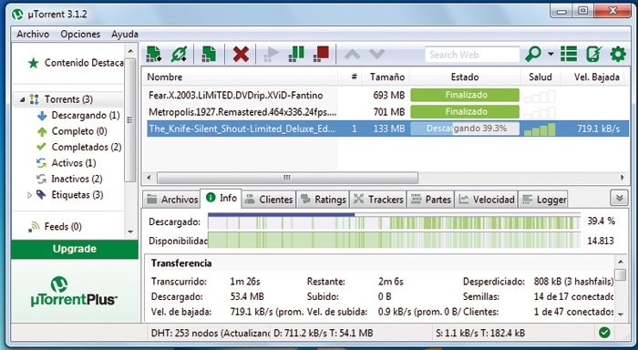Image resolution: width=638 pixels, height=350 pixels.
Task: Switch to the Info tab
Action: coord(221,198)
